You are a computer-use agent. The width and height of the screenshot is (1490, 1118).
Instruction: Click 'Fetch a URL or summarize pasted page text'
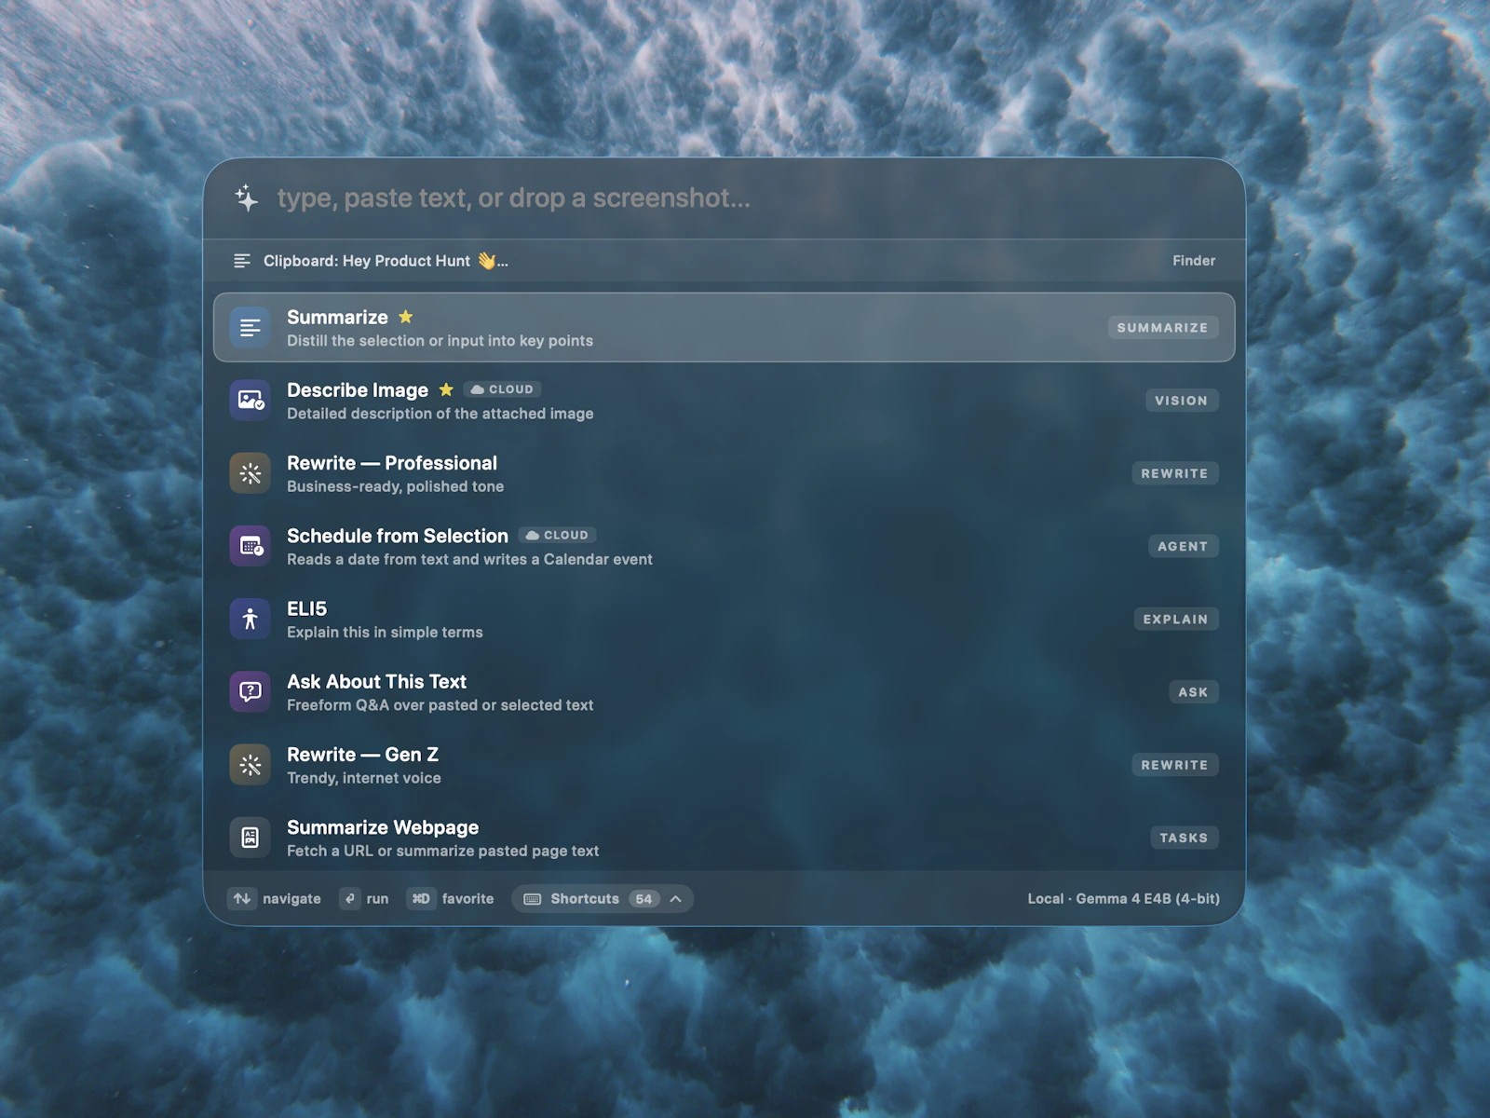(442, 851)
